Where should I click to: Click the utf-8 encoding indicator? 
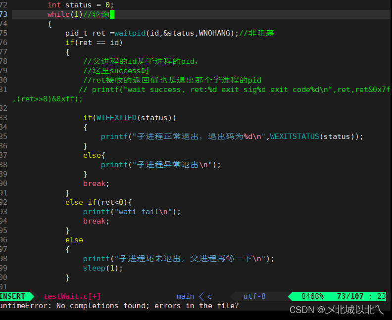click(254, 296)
